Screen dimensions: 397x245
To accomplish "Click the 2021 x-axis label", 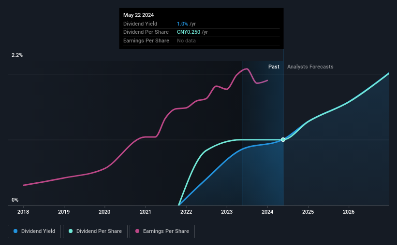I will 146,212.
